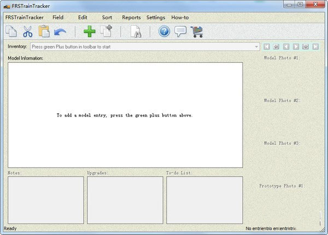
Task: Open the Reports menu
Action: coord(131,17)
